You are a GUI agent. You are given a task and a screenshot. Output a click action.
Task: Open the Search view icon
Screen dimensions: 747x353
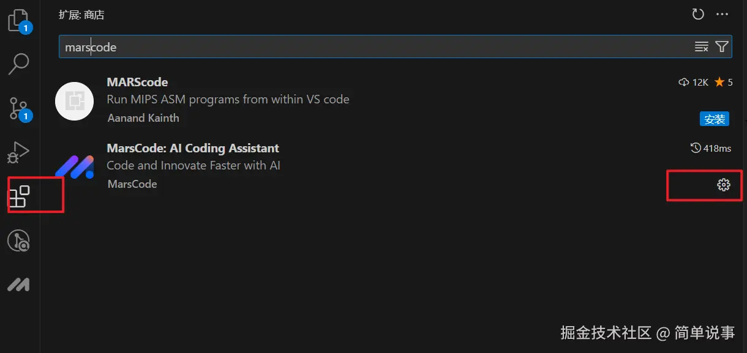[18, 63]
